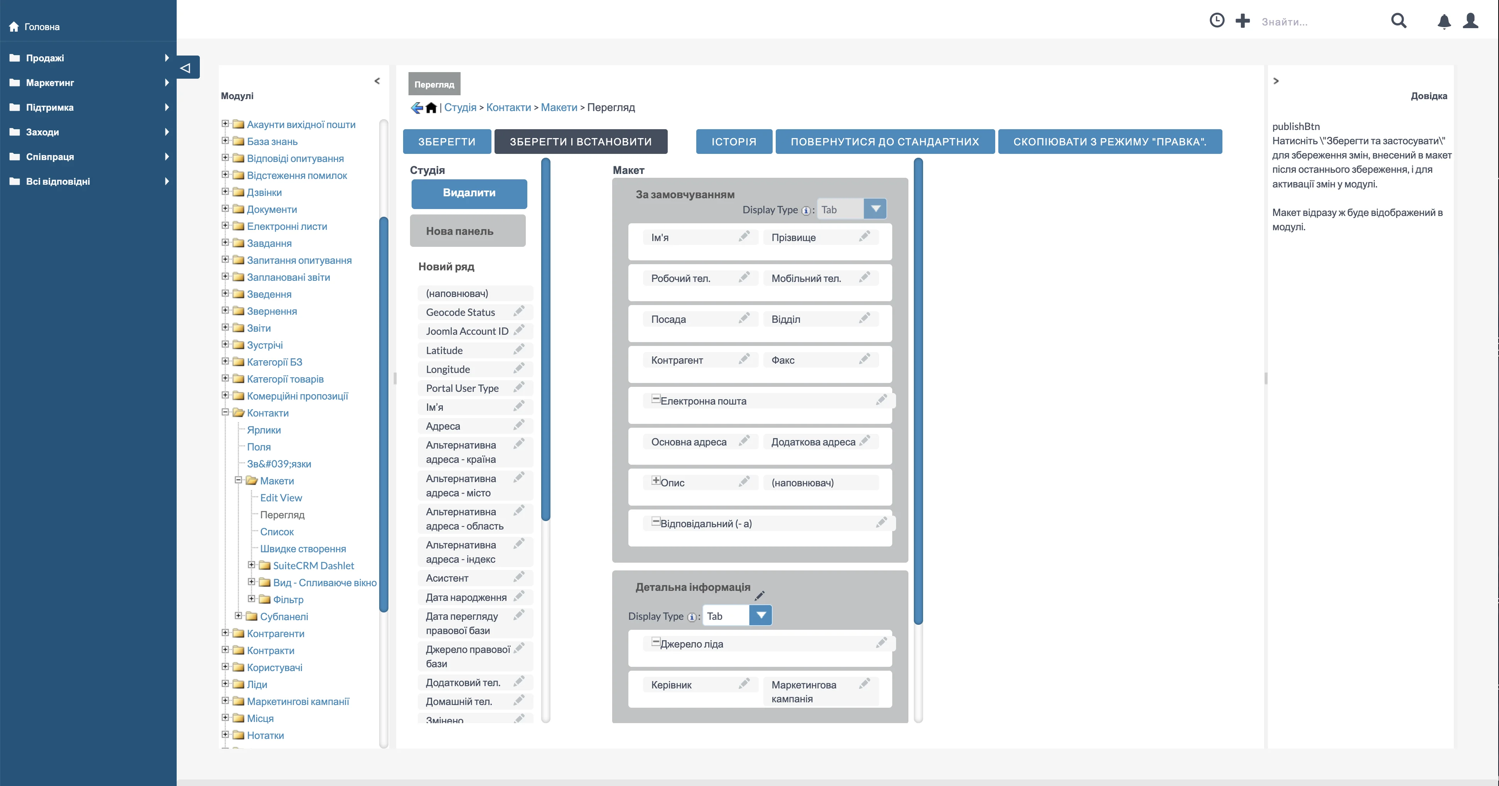Open Display Type dropdown under Детальна інформація
The height and width of the screenshot is (786, 1499).
[761, 616]
